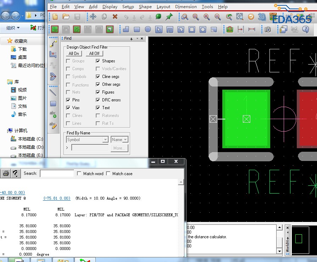Open the Dimension menu
The image size is (317, 262).
click(186, 7)
